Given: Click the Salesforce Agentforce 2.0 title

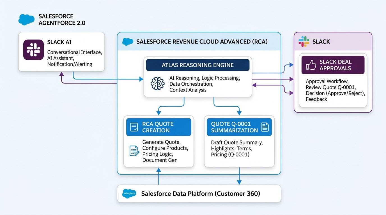Looking at the screenshot, I should point(62,20).
